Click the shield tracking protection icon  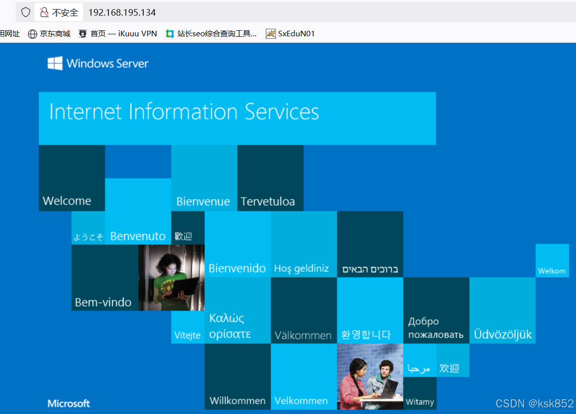(25, 12)
